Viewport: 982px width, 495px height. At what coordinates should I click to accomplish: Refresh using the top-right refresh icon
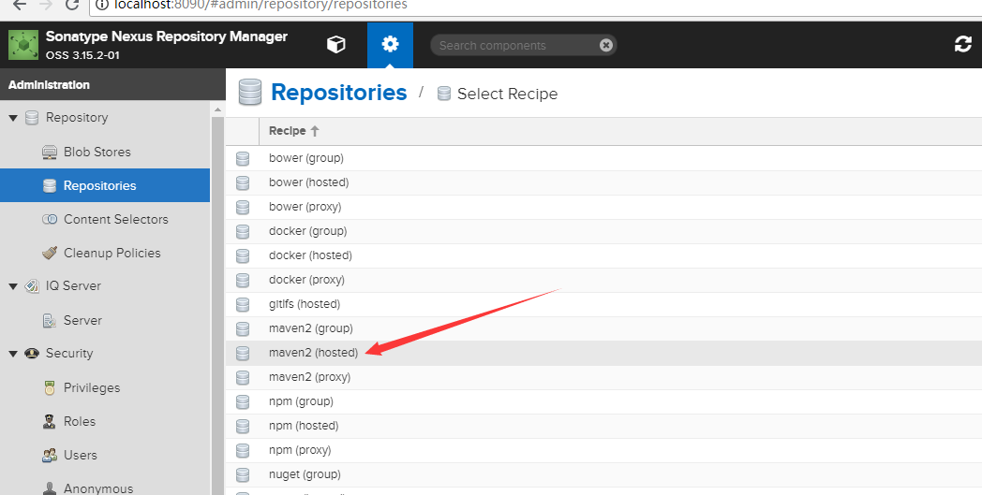coord(962,44)
